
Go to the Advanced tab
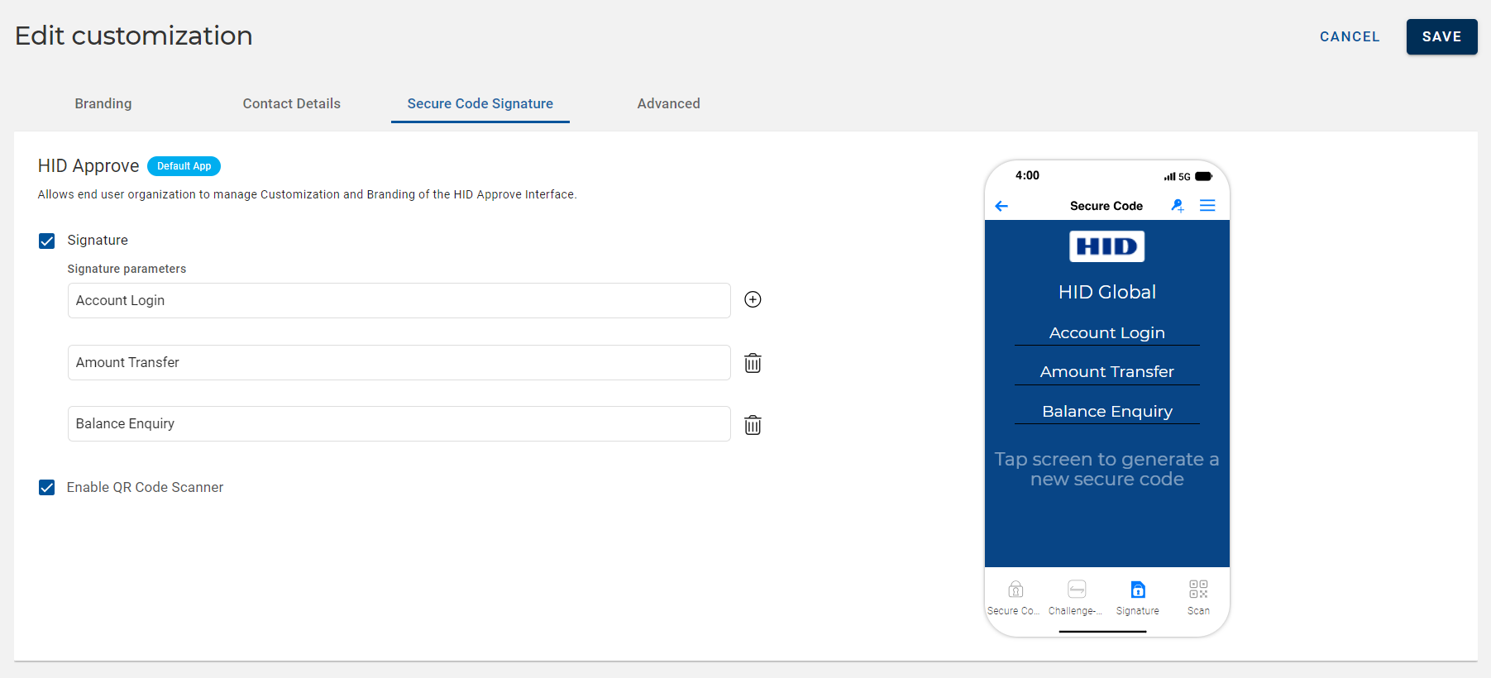tap(668, 103)
